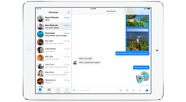Tap 'We're already talking about going back' bubble
186x102 pixels.
click(132, 54)
